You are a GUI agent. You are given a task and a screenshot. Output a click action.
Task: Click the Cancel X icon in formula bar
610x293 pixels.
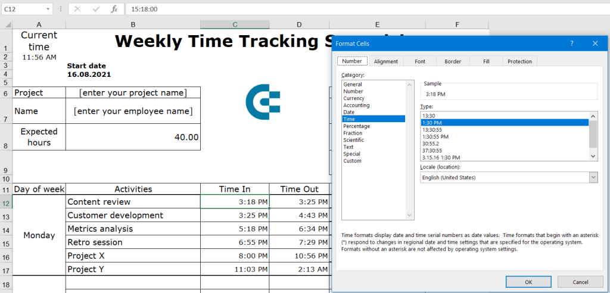(78, 10)
